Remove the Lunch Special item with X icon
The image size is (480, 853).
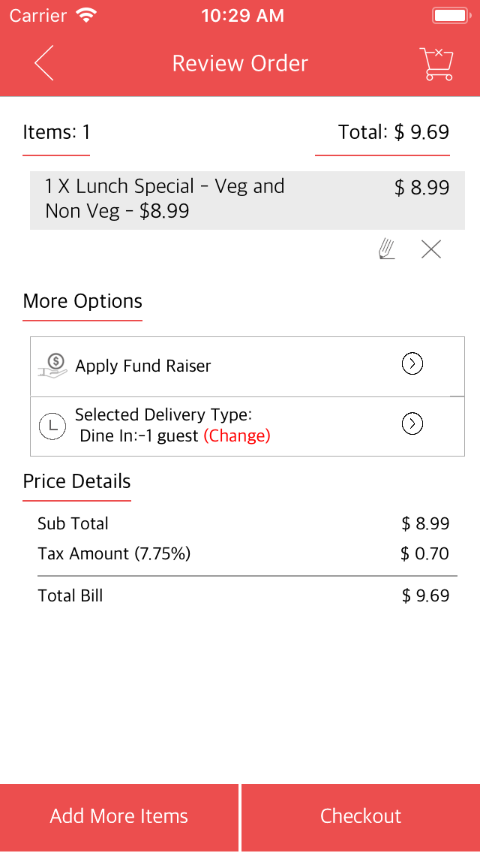tap(431, 249)
